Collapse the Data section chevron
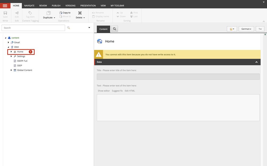This screenshot has height=166, width=267. click(256, 62)
